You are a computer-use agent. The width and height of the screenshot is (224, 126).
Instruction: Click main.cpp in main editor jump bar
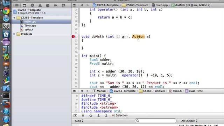[160, 5]
